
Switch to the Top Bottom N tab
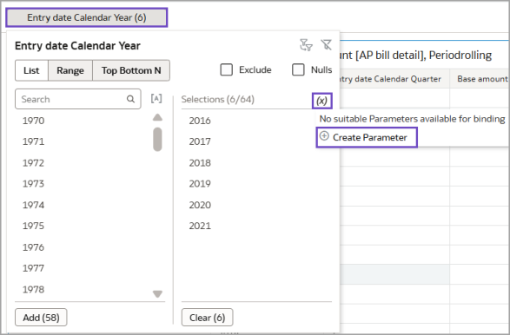click(x=131, y=70)
